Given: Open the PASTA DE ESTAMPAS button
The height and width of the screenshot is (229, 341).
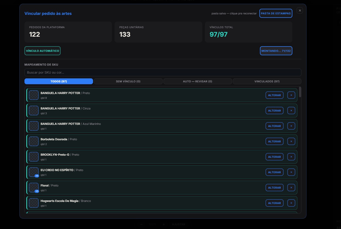Looking at the screenshot, I should (276, 13).
